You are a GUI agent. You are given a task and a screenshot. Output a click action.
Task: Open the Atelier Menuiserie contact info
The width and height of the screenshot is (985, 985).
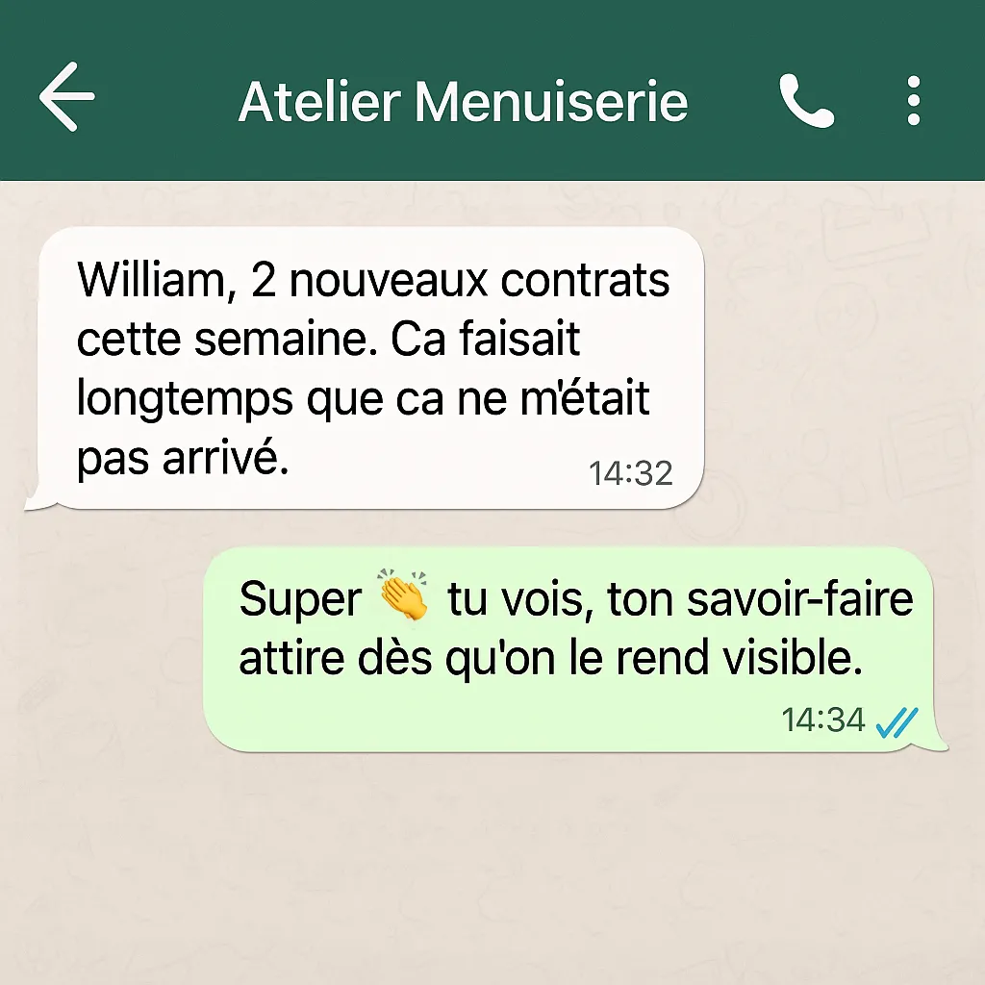click(x=463, y=100)
